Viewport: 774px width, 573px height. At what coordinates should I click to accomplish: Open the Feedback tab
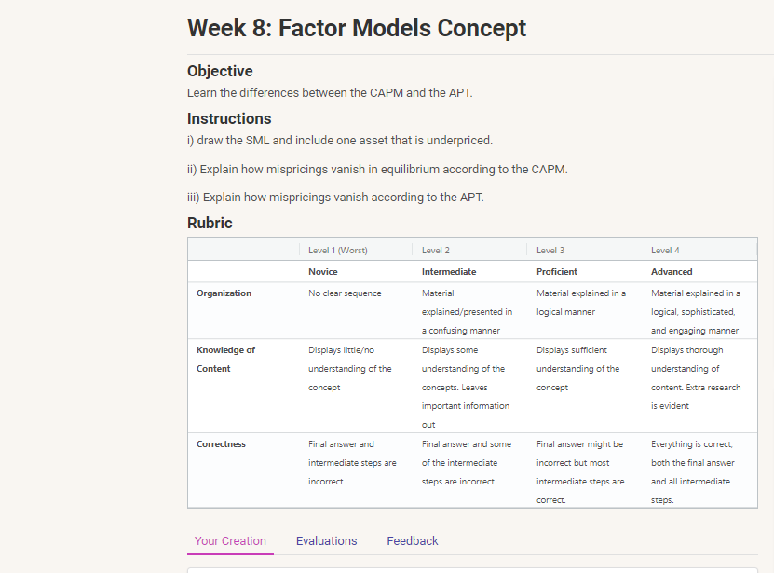[x=412, y=540]
